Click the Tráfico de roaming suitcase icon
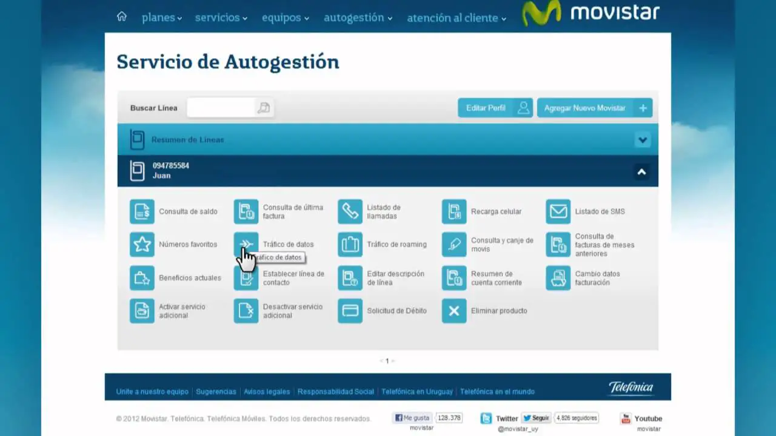776x436 pixels. coord(350,245)
